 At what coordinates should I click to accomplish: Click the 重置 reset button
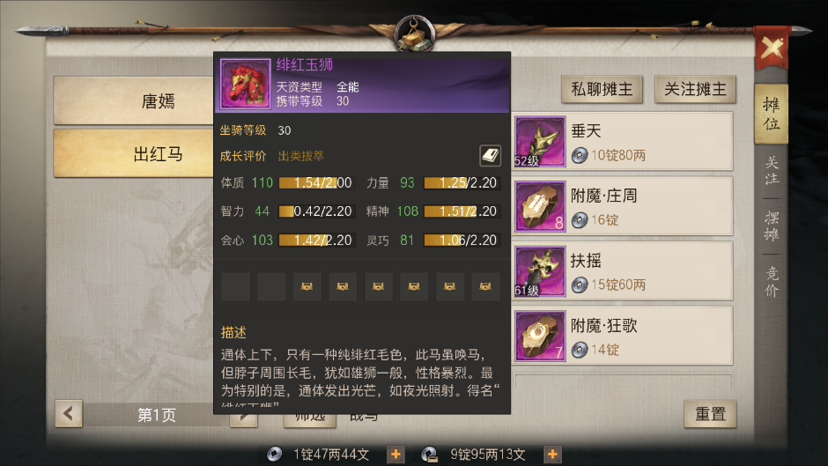point(710,414)
